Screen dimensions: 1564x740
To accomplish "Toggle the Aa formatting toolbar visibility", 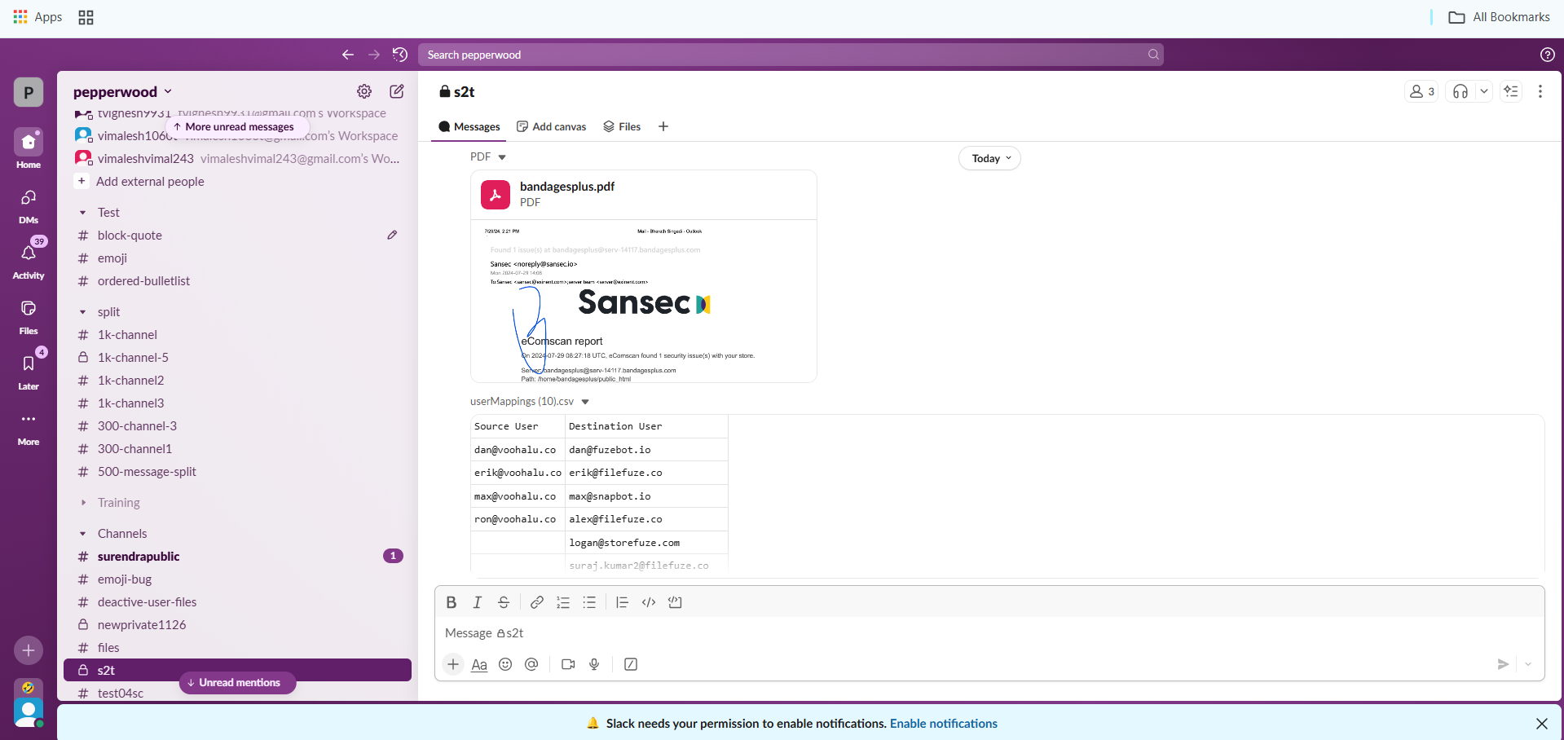I will [479, 664].
